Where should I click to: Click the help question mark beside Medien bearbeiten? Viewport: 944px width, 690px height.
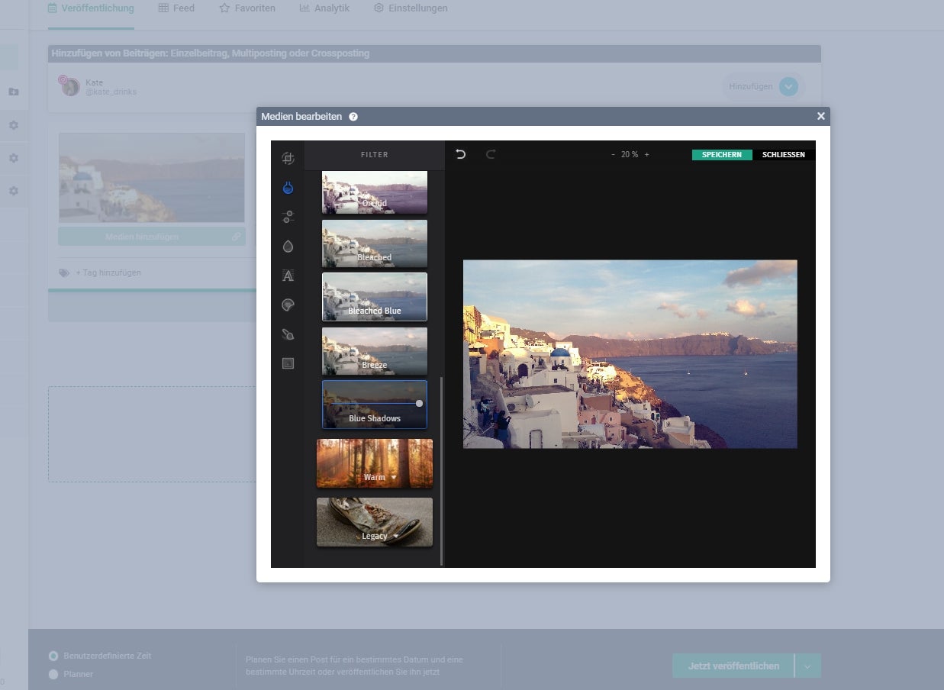point(353,116)
